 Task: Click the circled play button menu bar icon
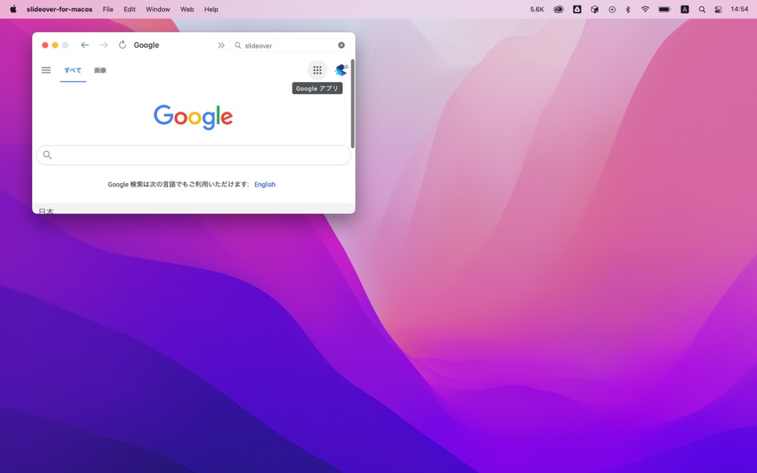point(612,10)
